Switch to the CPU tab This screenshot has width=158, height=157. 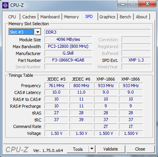pyautogui.click(x=12, y=17)
